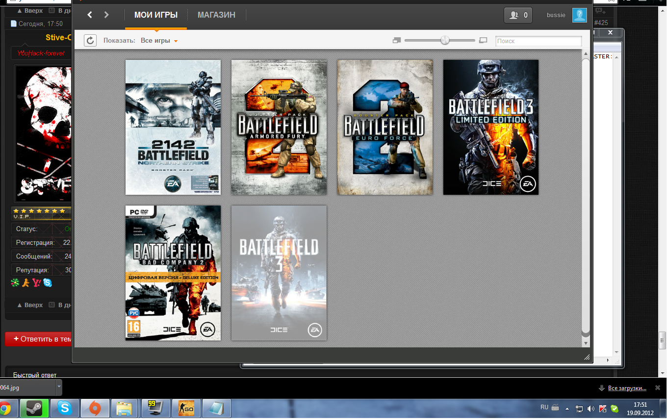Click the small-tiles icon left of size slider

pos(397,41)
